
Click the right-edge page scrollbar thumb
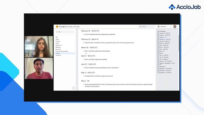tap(179, 43)
